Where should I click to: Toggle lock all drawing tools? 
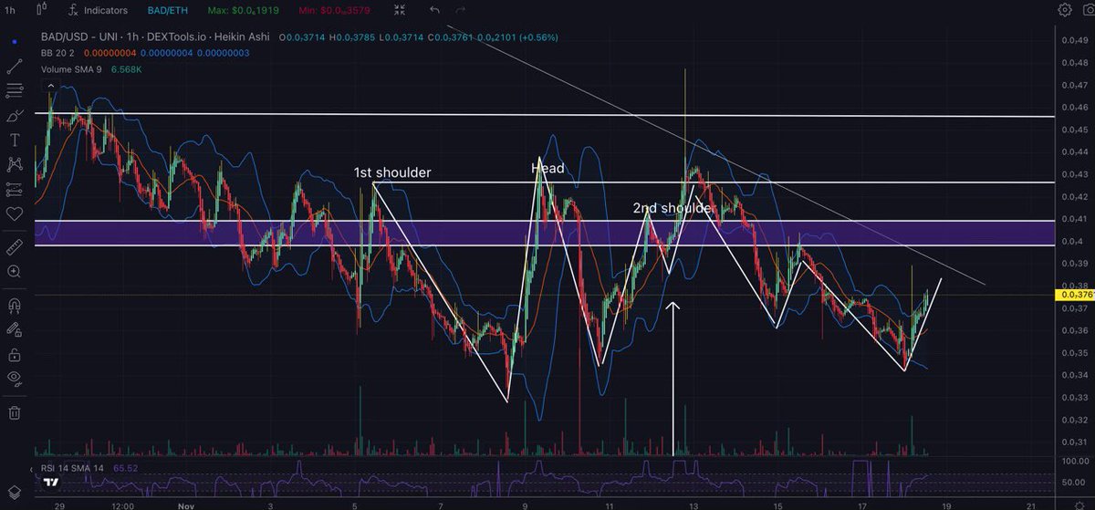(x=14, y=354)
